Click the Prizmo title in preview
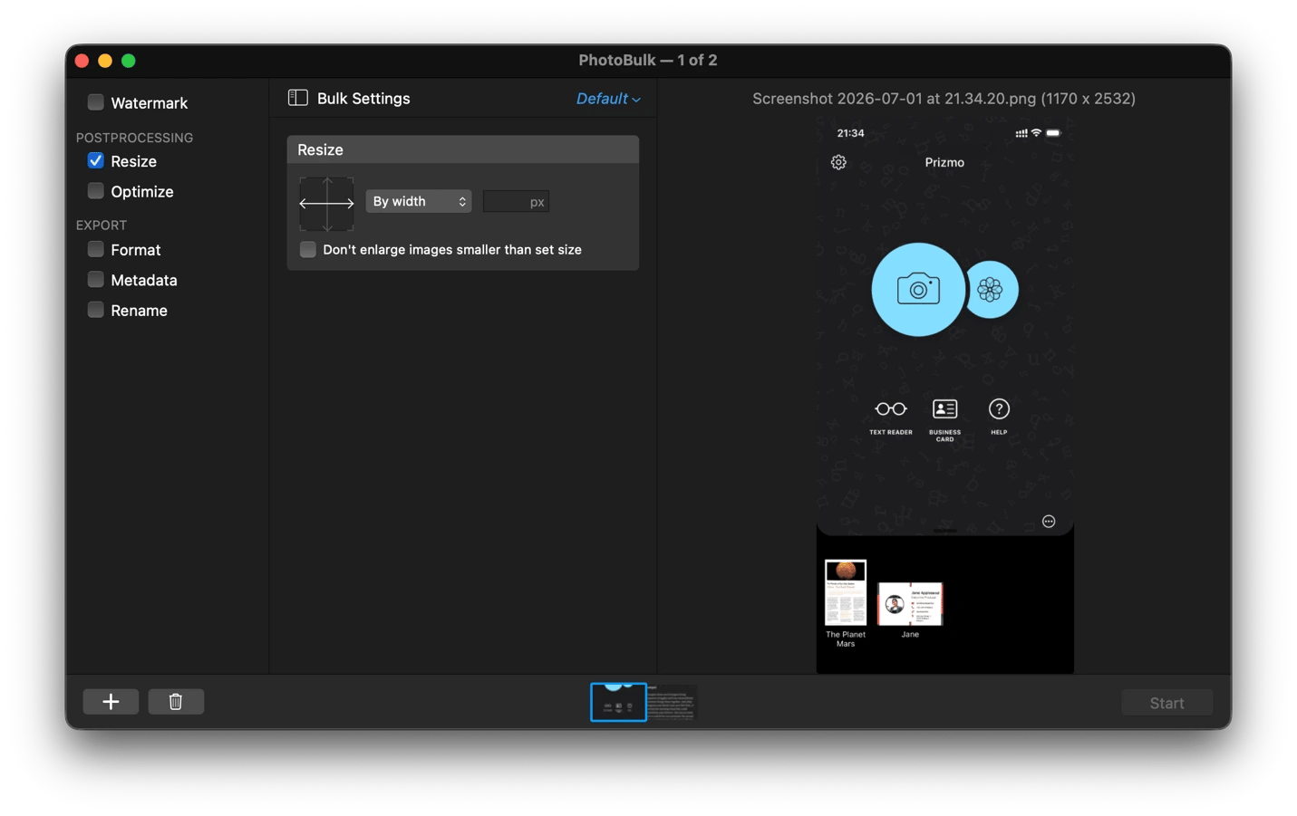This screenshot has width=1297, height=816. pyautogui.click(x=944, y=162)
